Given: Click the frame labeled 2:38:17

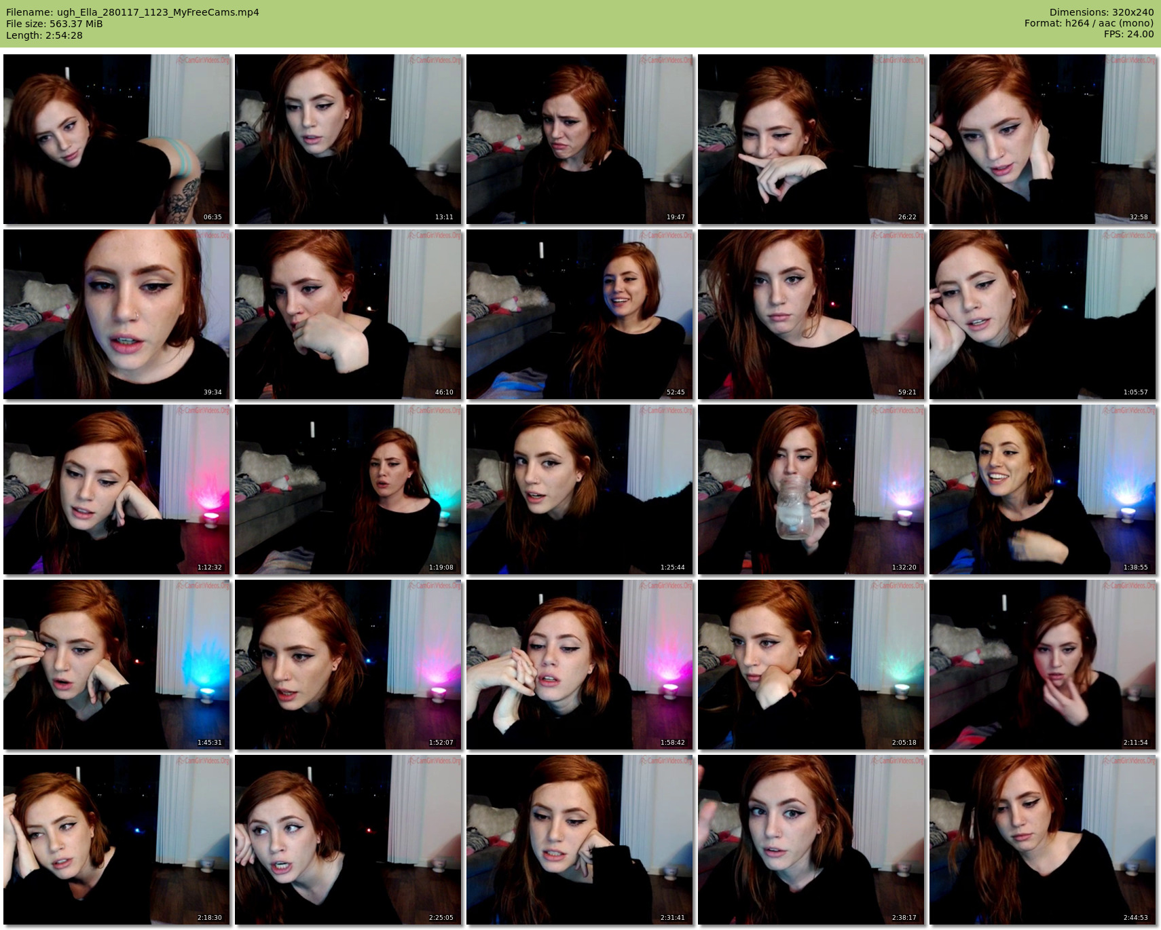Looking at the screenshot, I should pos(811,840).
